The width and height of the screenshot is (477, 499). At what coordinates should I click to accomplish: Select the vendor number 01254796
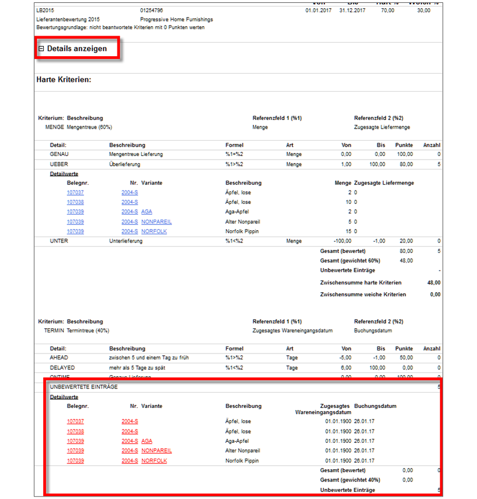[151, 11]
